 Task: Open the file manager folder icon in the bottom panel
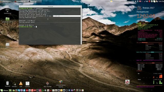pyautogui.click(x=14, y=90)
